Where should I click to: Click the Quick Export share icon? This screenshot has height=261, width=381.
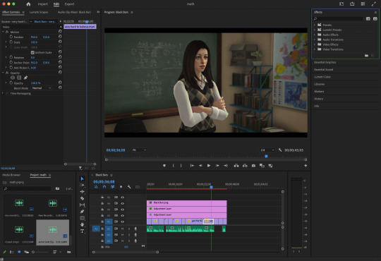pos(352,4)
